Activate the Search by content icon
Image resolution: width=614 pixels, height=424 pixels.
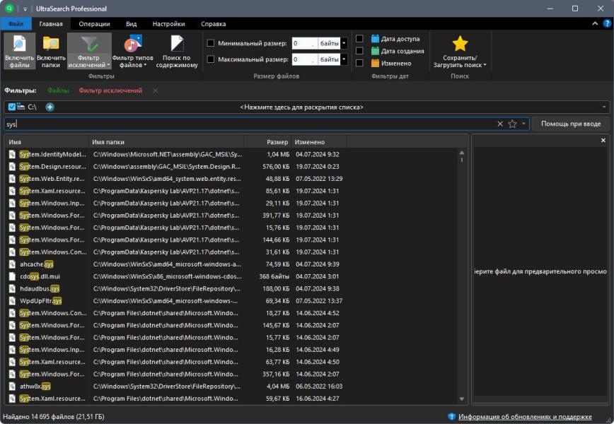pos(177,43)
